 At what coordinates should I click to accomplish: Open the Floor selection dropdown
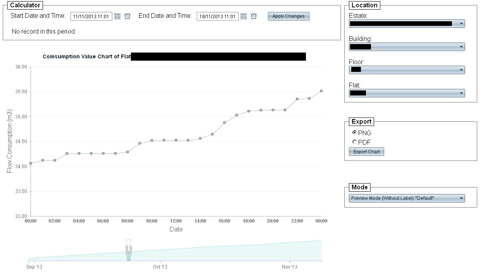(461, 70)
